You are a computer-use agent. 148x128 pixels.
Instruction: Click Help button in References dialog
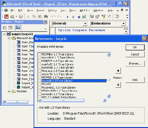[x=135, y=80]
